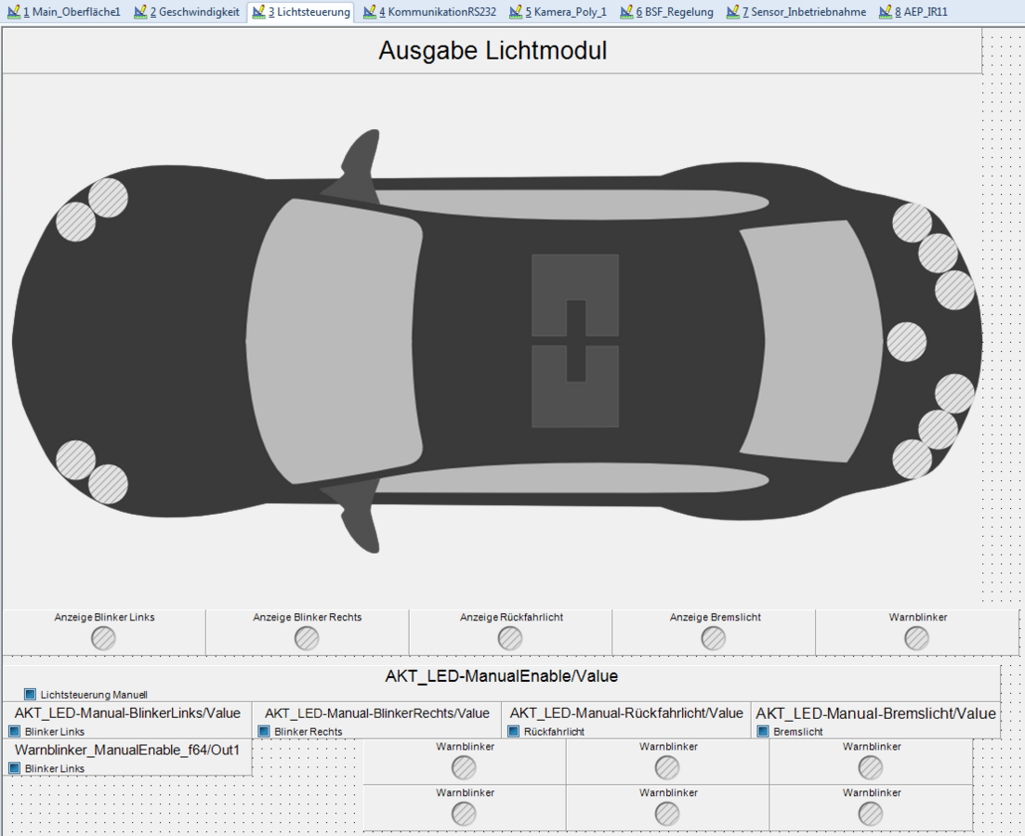The width and height of the screenshot is (1025, 836).
Task: Click the layout icon on Kamera_Poly_1 tab
Action: pyautogui.click(x=516, y=12)
